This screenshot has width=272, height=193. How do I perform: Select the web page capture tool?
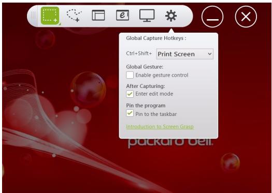click(x=122, y=15)
